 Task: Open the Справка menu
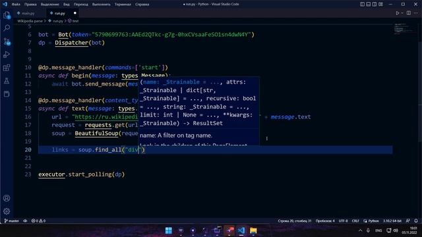point(142,5)
